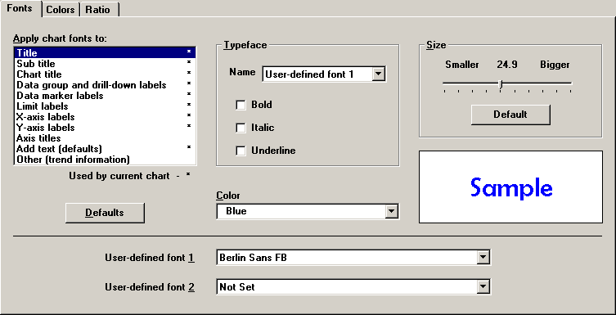Reset size with the Default button
This screenshot has width=616, height=315.
(510, 115)
